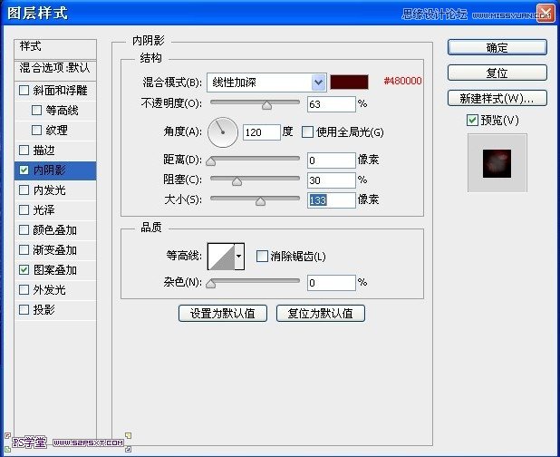Click 复位为默认值 button
This screenshot has height=457, width=560.
[321, 314]
